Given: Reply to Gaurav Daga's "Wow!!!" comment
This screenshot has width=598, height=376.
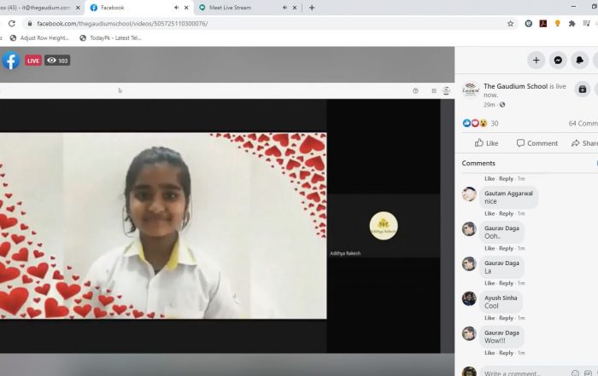Looking at the screenshot, I should click(506, 353).
